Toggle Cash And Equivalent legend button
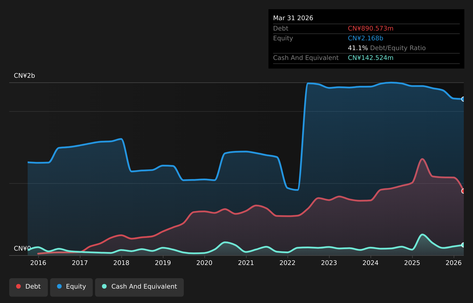 click(139, 287)
